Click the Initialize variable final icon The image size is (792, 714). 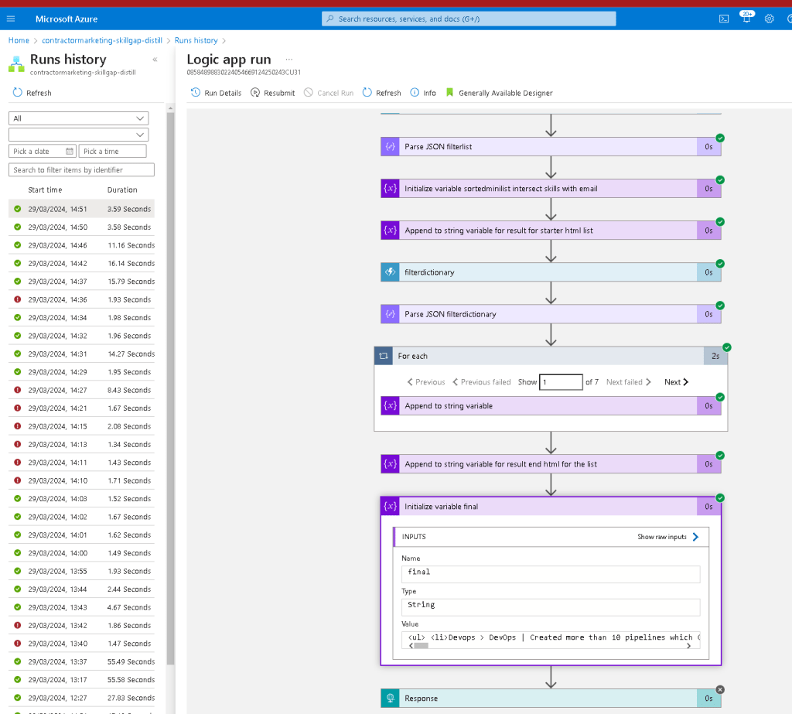point(390,507)
